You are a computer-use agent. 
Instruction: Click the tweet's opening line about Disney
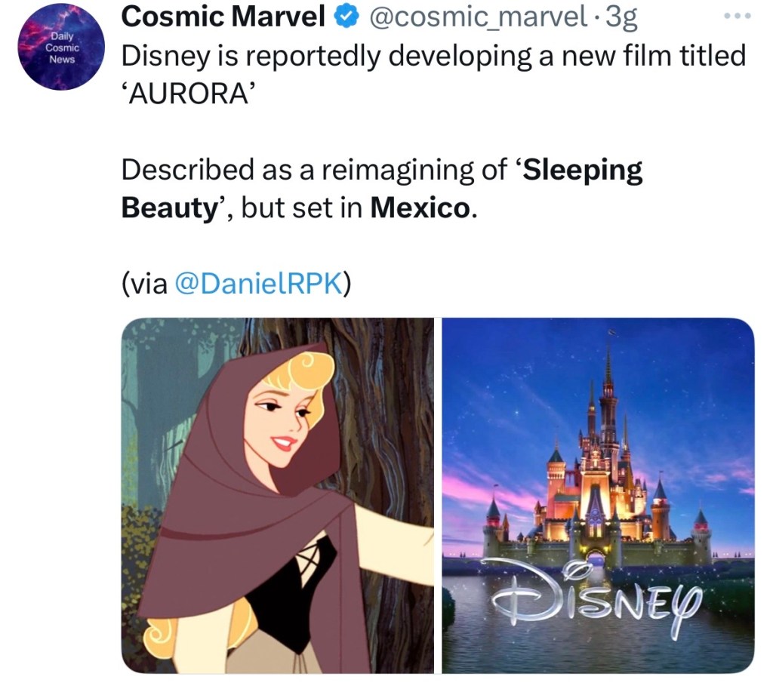pos(433,57)
